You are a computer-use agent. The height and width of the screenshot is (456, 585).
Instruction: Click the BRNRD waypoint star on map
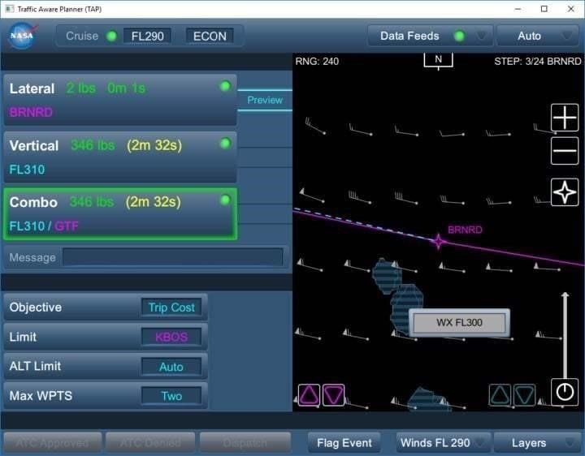click(439, 242)
